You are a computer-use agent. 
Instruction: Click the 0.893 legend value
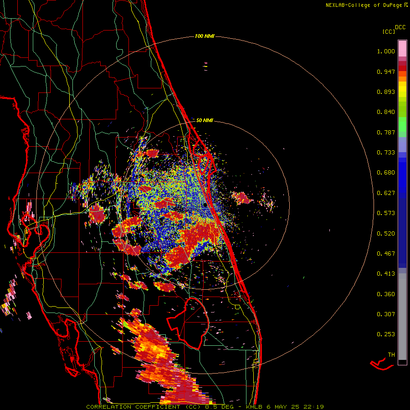point(386,92)
